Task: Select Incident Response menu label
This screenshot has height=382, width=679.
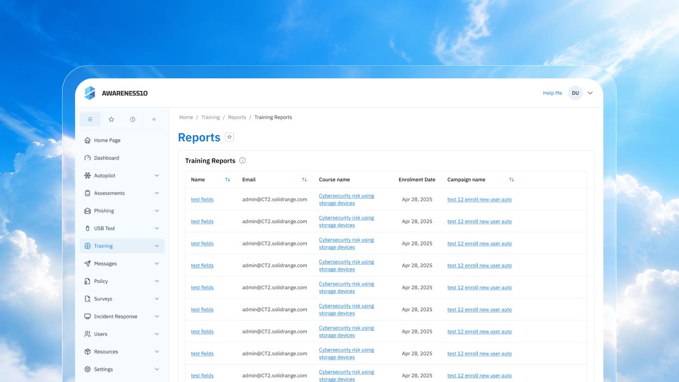Action: pyautogui.click(x=115, y=316)
